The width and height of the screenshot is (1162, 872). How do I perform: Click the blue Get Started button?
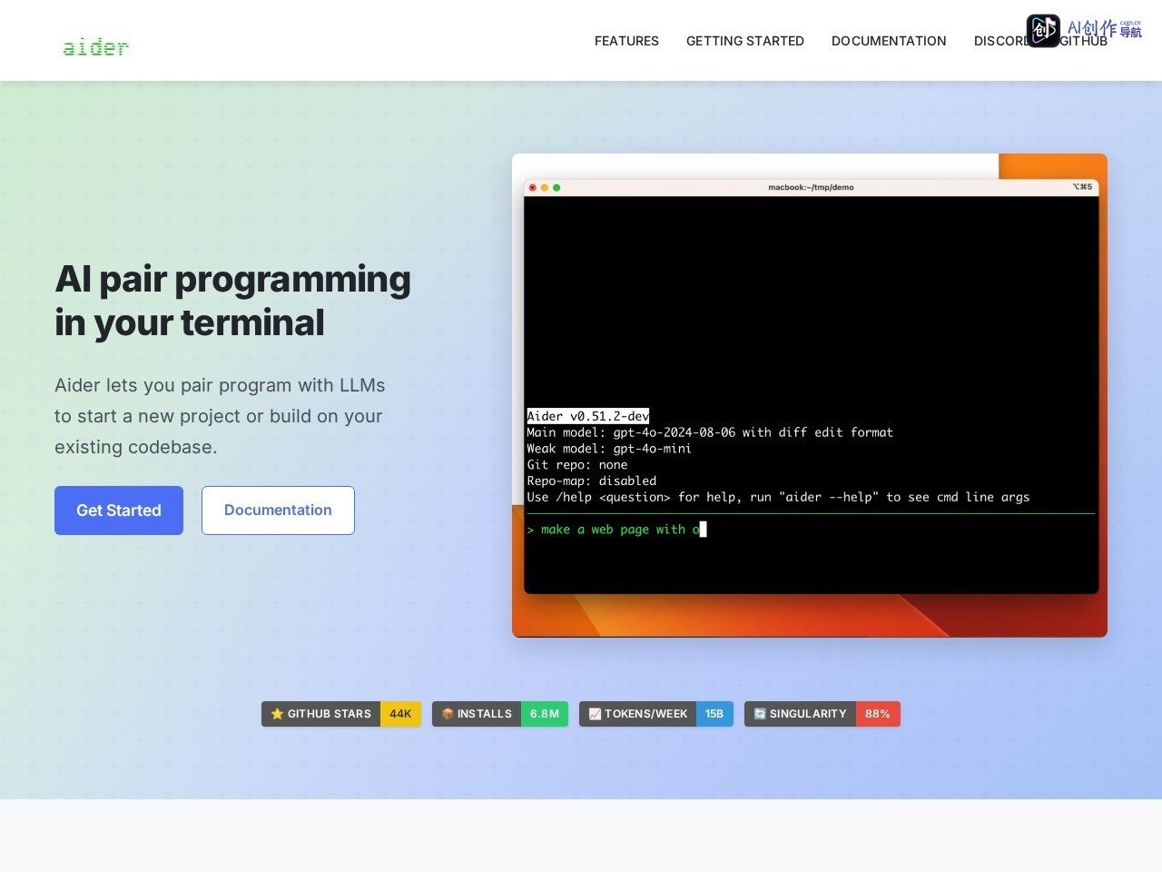click(119, 510)
